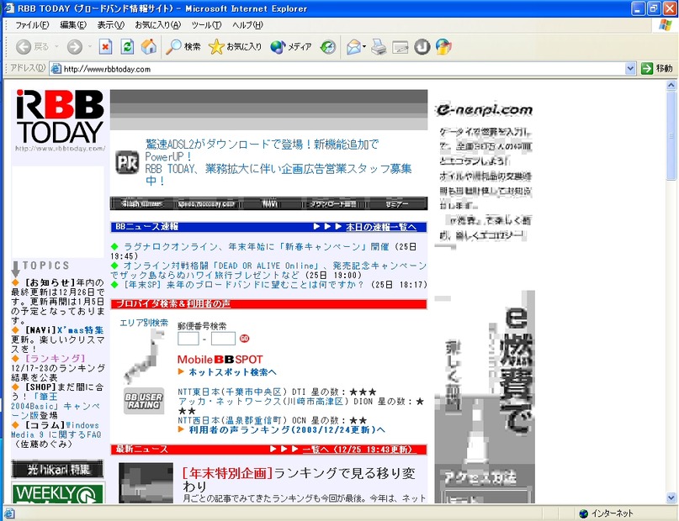Image resolution: width=679 pixels, height=521 pixels.
Task: Click the Edit toolbar icon beside printer
Action: [401, 47]
